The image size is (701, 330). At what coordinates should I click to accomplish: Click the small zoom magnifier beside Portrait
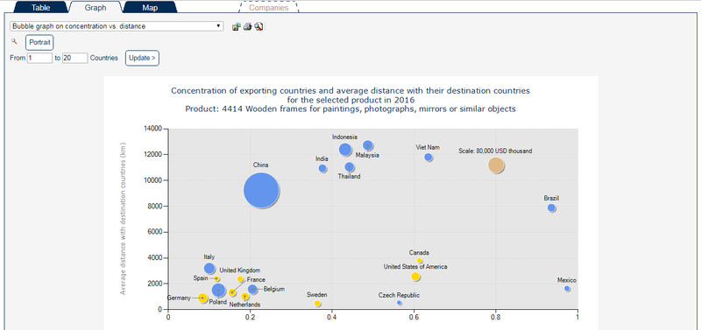point(14,41)
